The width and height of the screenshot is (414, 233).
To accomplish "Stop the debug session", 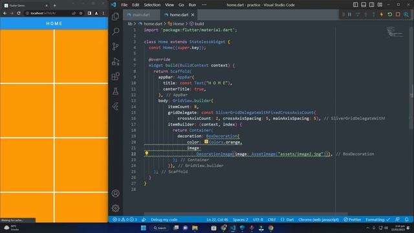I will click(398, 14).
